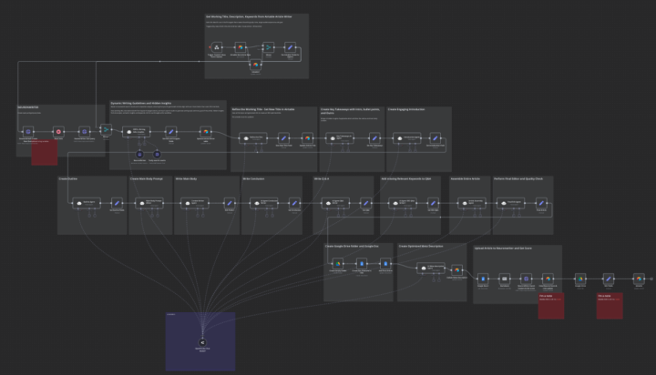The image size is (656, 375).
Task: Select the Tavily search tool node
Action: coord(157,154)
